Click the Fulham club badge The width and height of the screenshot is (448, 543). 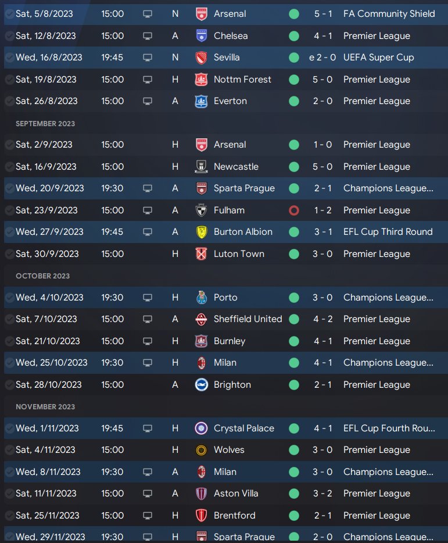click(x=201, y=210)
